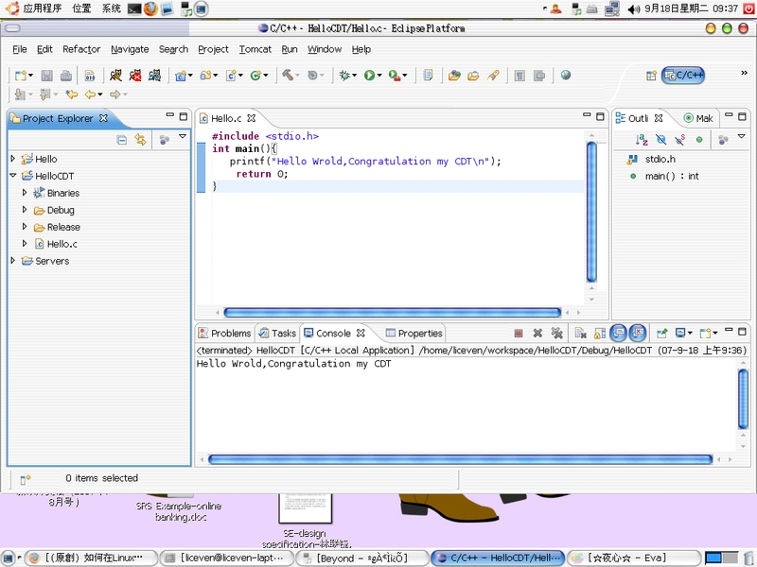Click Sort alphabetically in Outline
The height and width of the screenshot is (567, 757).
pyautogui.click(x=642, y=140)
